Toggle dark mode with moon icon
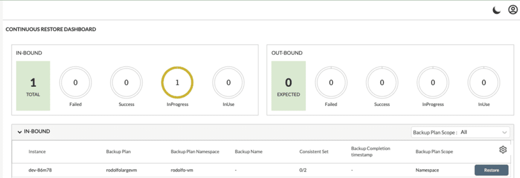This screenshot has width=520, height=178. pos(496,10)
